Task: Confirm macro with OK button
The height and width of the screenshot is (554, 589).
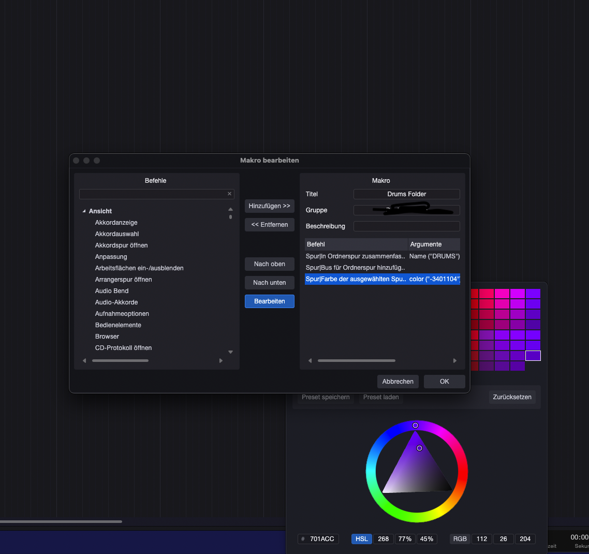Action: [x=444, y=382]
